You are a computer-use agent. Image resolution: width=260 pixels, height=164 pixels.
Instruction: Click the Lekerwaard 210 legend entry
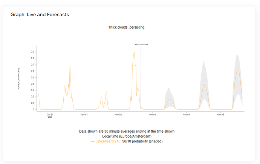[108, 141]
